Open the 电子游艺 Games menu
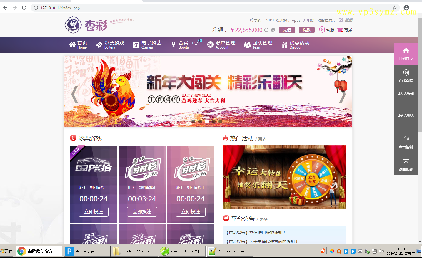Screen dimensions: 422x258 tap(147, 45)
